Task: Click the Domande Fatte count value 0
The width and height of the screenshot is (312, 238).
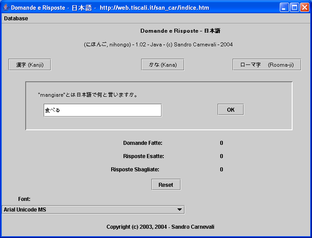Action: (x=222, y=143)
